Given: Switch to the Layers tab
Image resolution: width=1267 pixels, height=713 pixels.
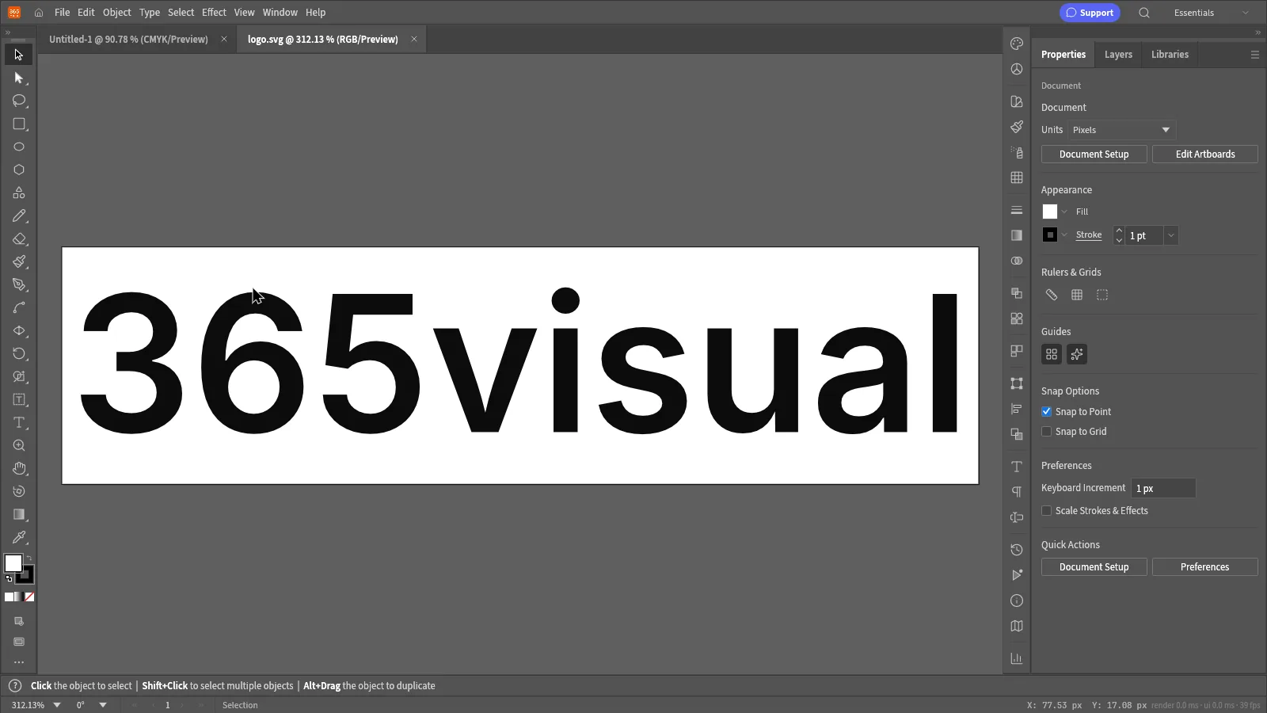Looking at the screenshot, I should 1118,55.
